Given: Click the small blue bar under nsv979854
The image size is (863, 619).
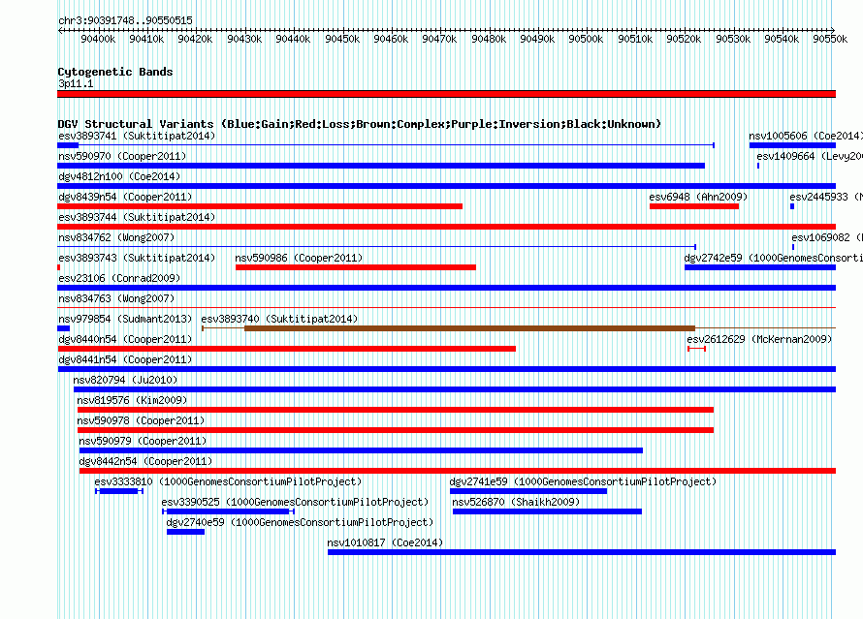Looking at the screenshot, I should pyautogui.click(x=63, y=328).
